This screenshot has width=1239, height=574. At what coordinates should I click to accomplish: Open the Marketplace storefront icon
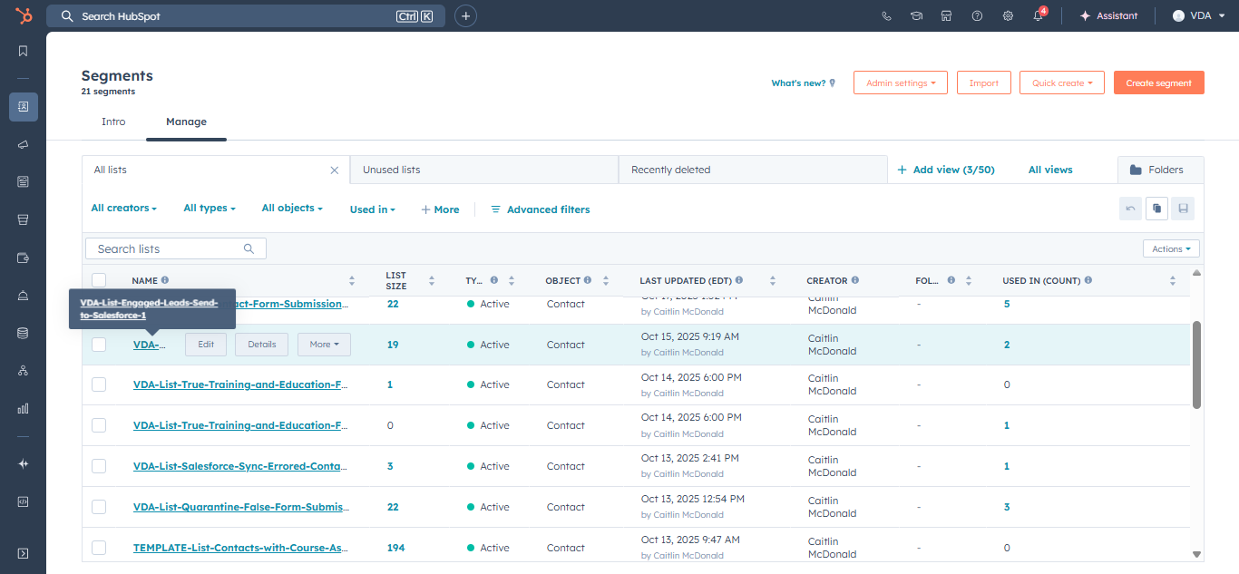click(946, 15)
